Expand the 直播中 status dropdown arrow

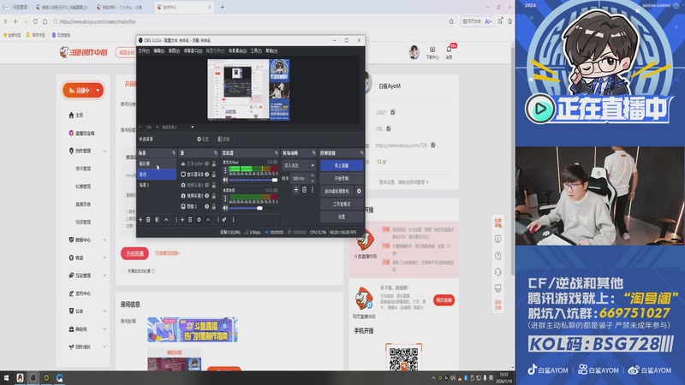(98, 91)
